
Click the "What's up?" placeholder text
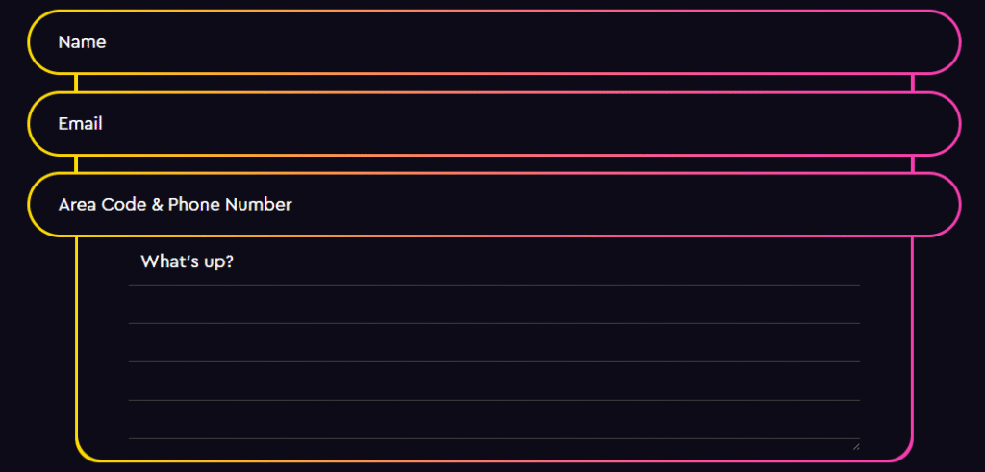187,261
